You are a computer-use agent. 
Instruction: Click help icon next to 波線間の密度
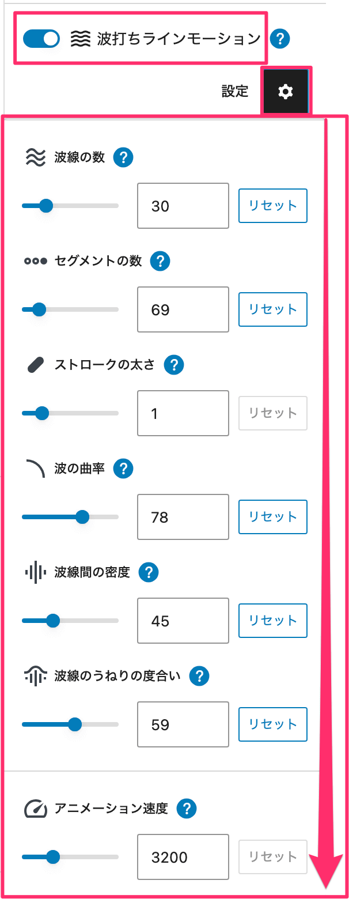(149, 572)
